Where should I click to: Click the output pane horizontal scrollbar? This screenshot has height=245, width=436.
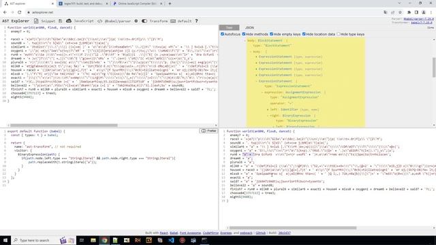pyautogui.click(x=293, y=228)
